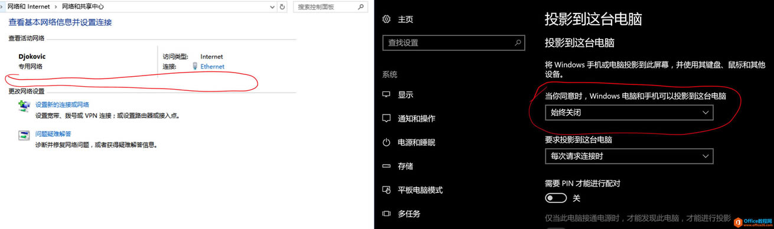Click the 访问类型 Internet value

tap(212, 57)
